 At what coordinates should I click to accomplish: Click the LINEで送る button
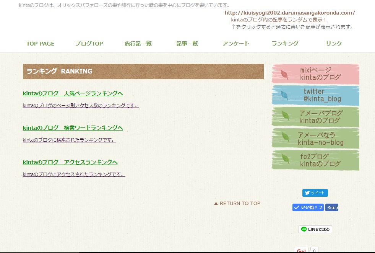(315, 229)
